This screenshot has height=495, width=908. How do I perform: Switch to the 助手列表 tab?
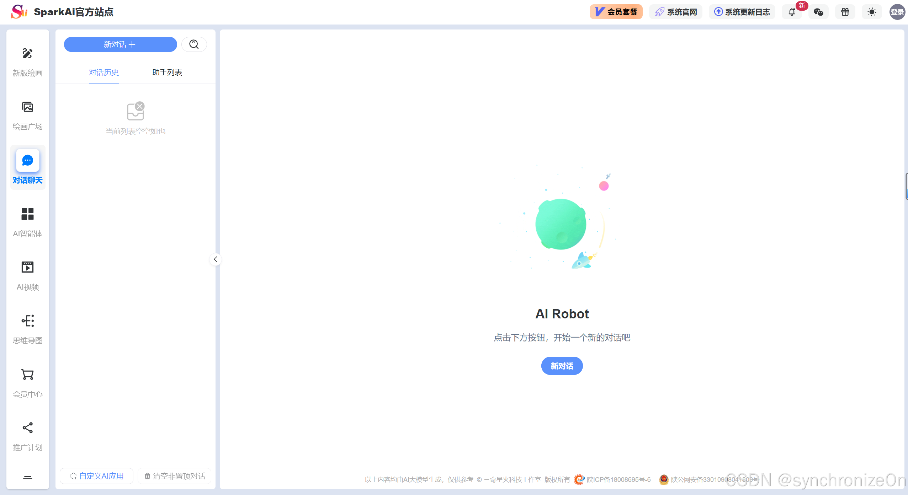click(167, 72)
